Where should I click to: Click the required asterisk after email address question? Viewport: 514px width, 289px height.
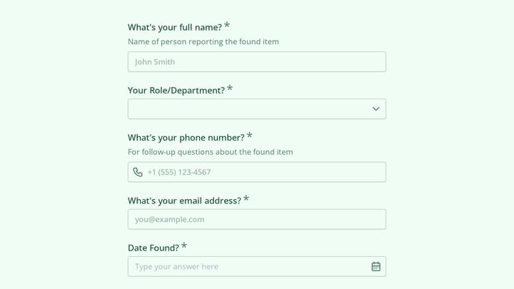click(246, 198)
